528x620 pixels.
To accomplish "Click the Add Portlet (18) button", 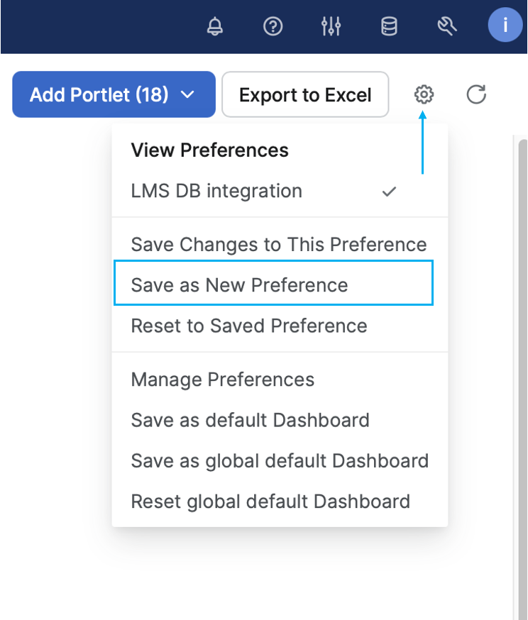I will click(x=99, y=94).
